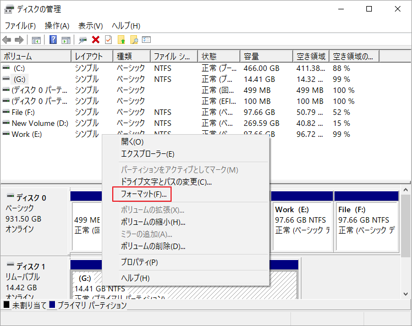
Task: Open the 操作(A) menu
Action: pyautogui.click(x=57, y=26)
